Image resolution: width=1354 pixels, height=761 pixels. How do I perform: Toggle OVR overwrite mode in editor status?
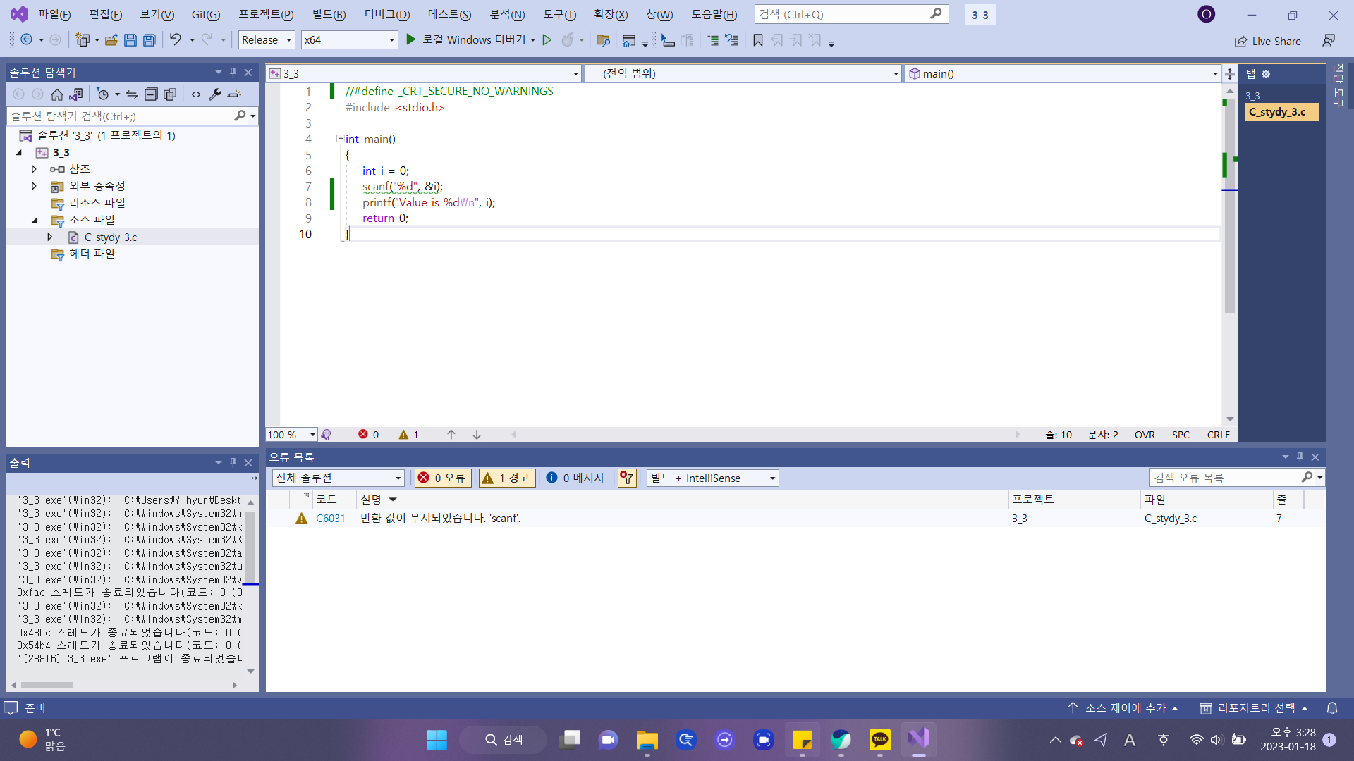(1145, 435)
